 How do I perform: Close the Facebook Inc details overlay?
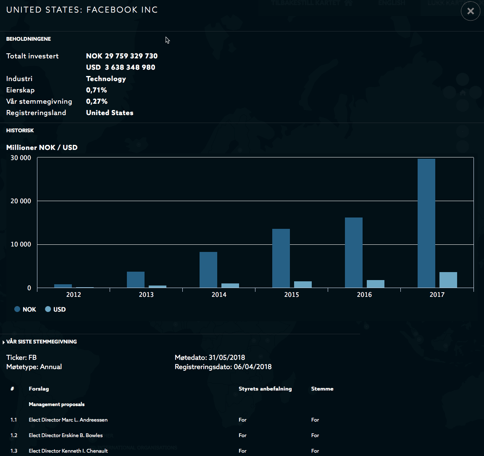(x=470, y=11)
